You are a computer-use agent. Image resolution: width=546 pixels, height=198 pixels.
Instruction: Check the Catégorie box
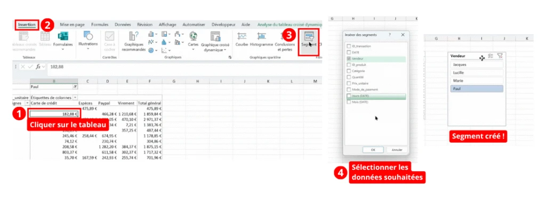point(349,71)
